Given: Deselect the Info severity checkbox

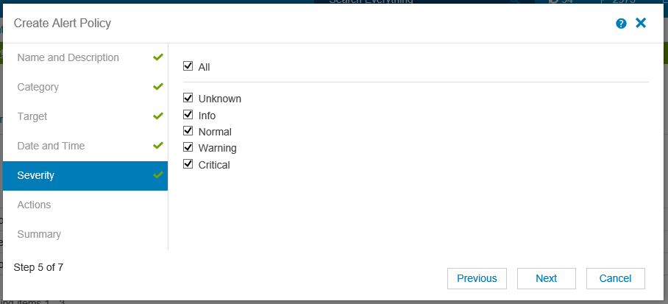Looking at the screenshot, I should click(188, 114).
